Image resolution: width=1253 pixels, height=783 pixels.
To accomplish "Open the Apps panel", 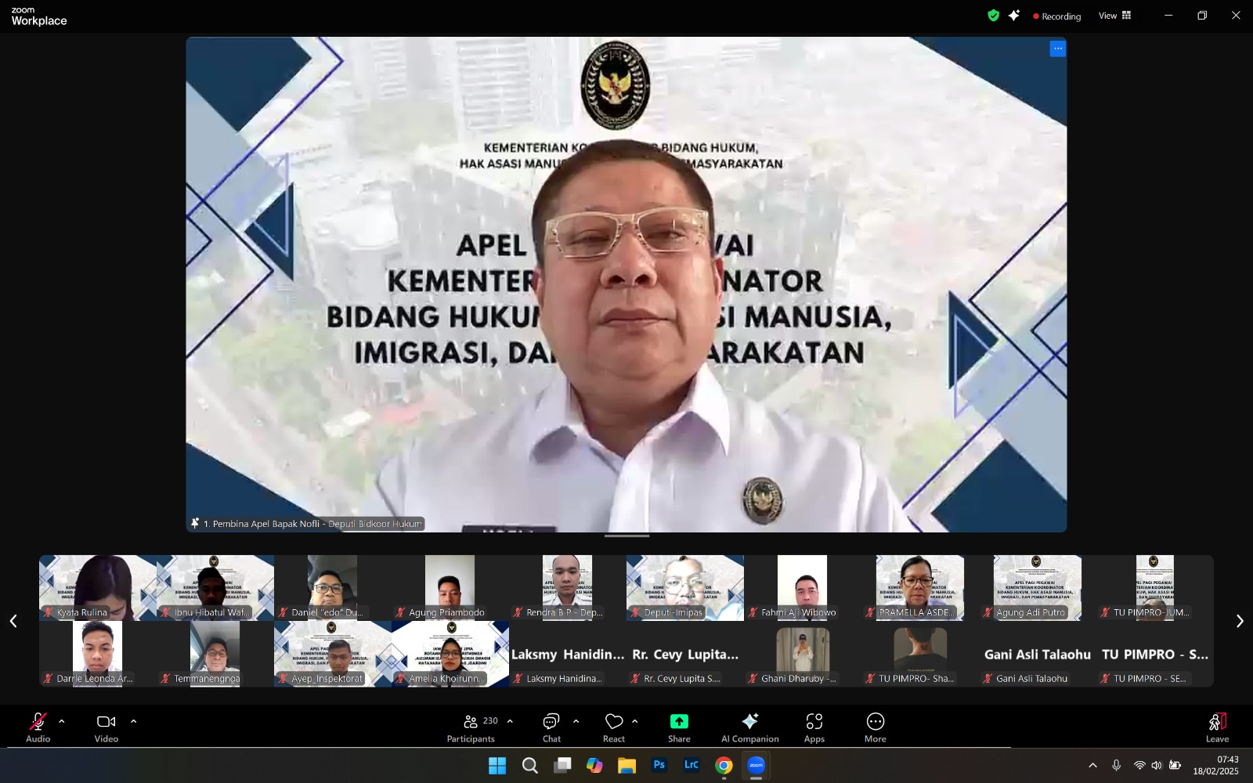I will (x=814, y=727).
